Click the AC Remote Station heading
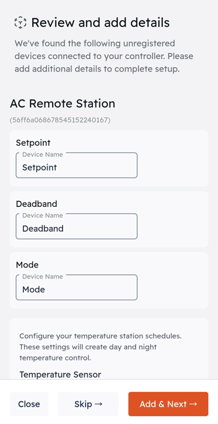Screen dimensions: 218x424 (x=62, y=104)
